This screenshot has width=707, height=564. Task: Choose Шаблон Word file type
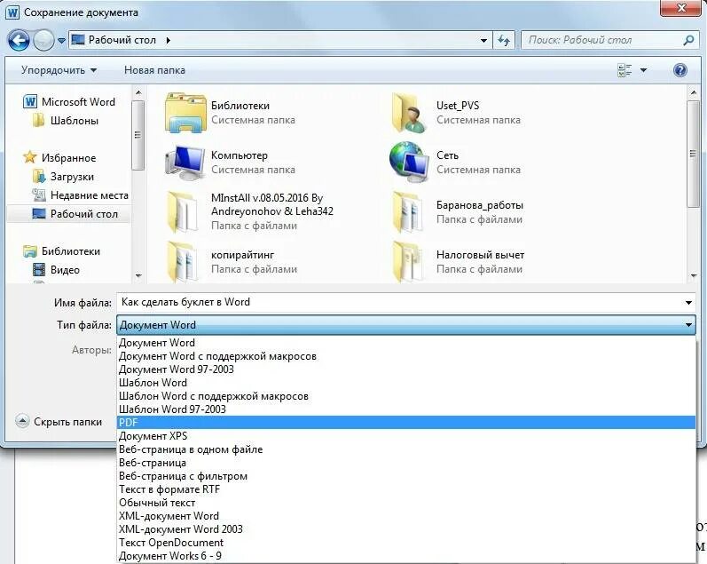(x=405, y=383)
